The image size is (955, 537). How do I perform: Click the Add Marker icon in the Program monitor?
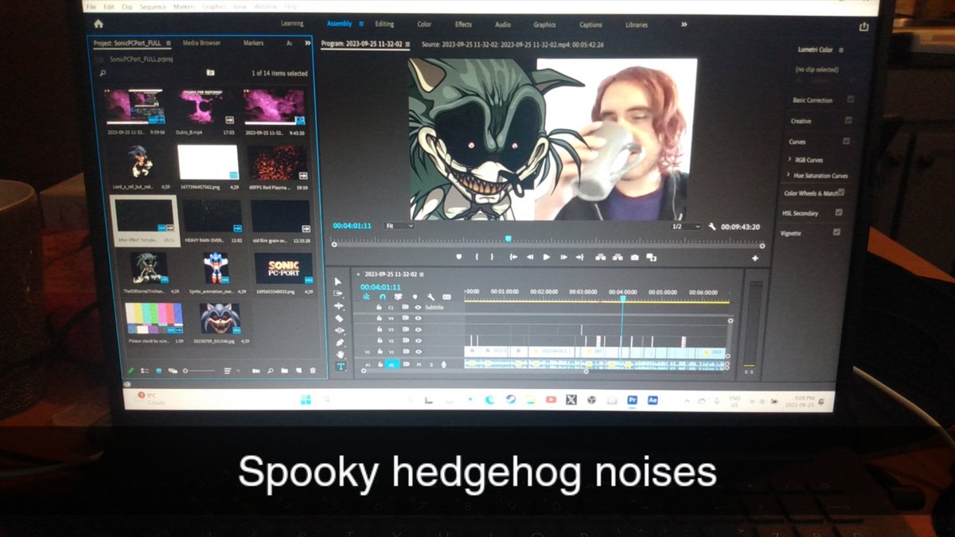(459, 257)
